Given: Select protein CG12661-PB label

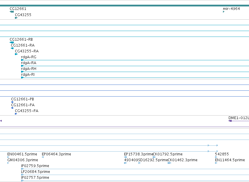Looking at the screenshot, I should tap(23, 99).
